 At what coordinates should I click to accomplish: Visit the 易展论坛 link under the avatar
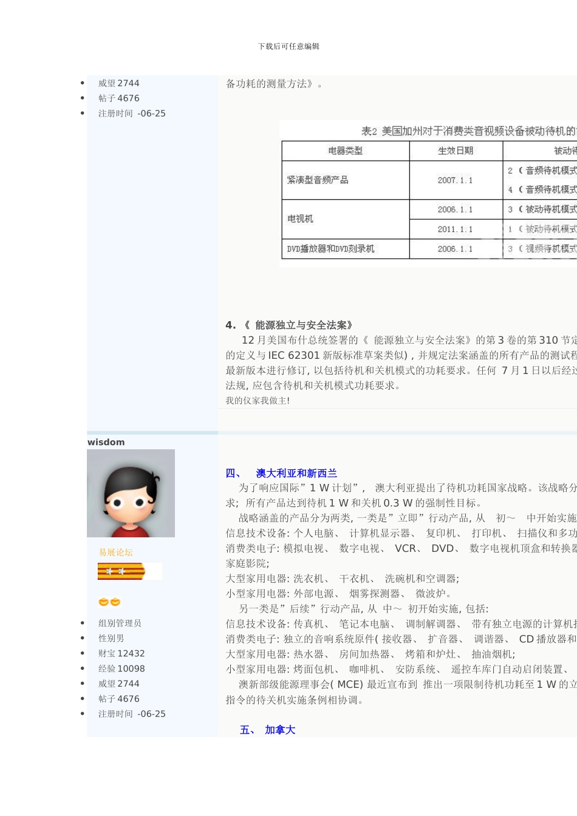point(116,552)
